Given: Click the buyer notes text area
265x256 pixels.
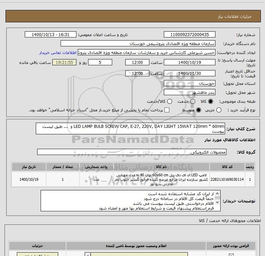Looking at the screenshot, I should 130,201.
